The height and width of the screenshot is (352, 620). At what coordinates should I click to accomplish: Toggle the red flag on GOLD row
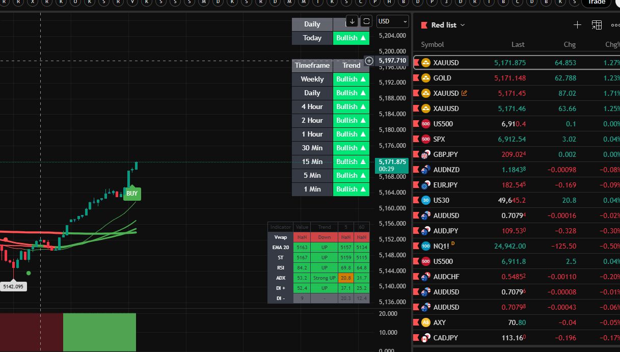tap(416, 78)
